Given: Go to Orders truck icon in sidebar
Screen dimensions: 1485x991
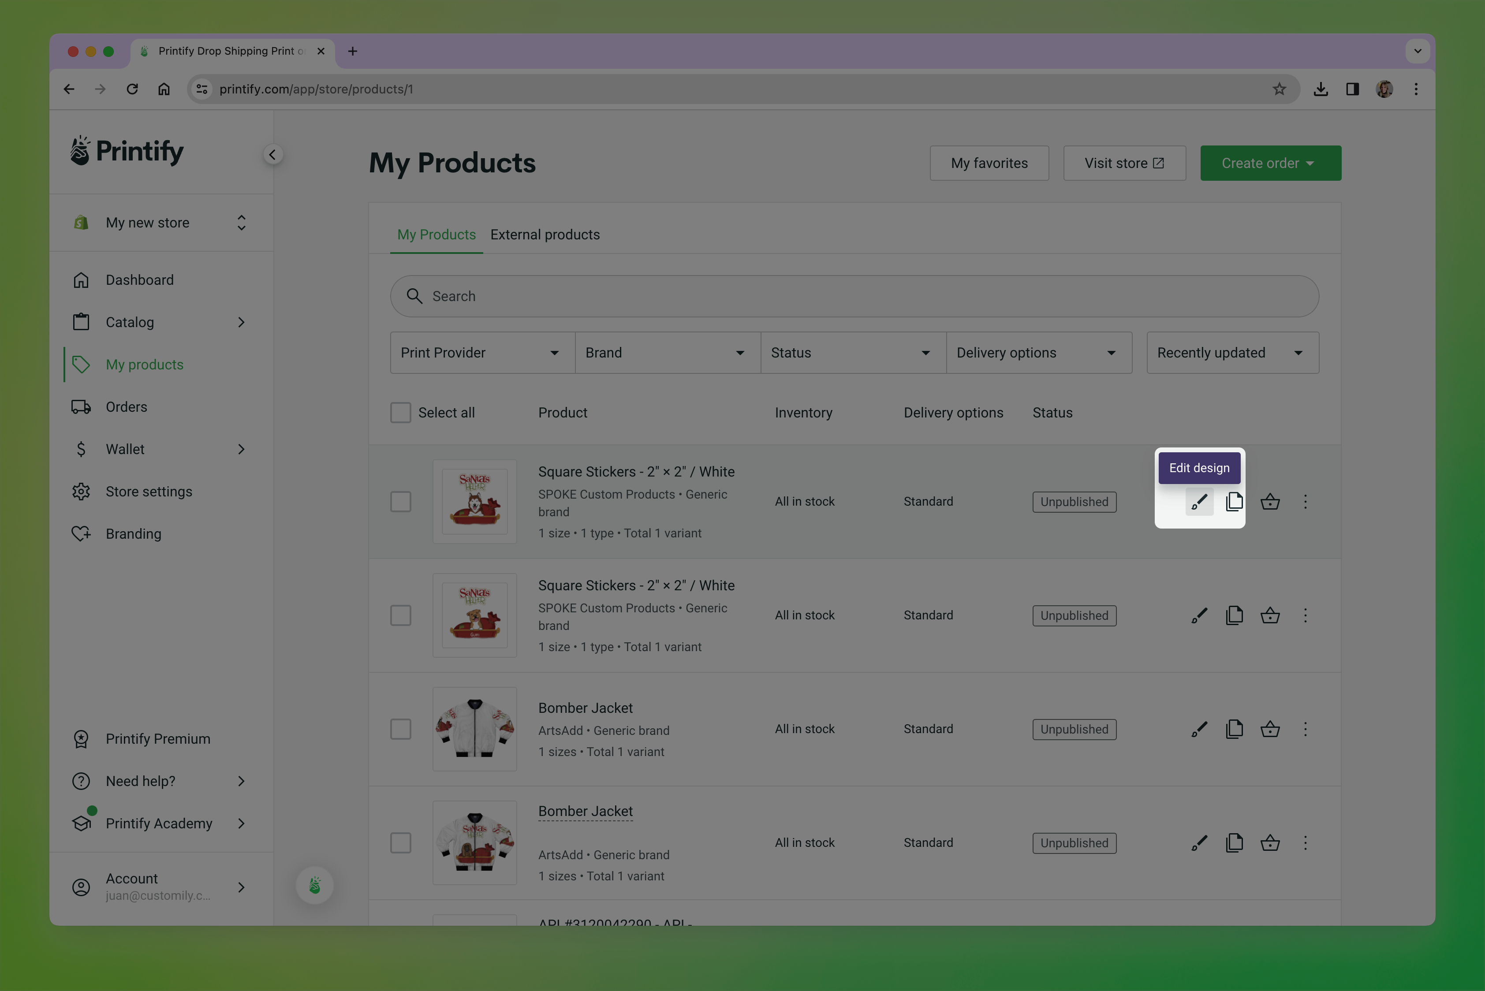Looking at the screenshot, I should (81, 407).
